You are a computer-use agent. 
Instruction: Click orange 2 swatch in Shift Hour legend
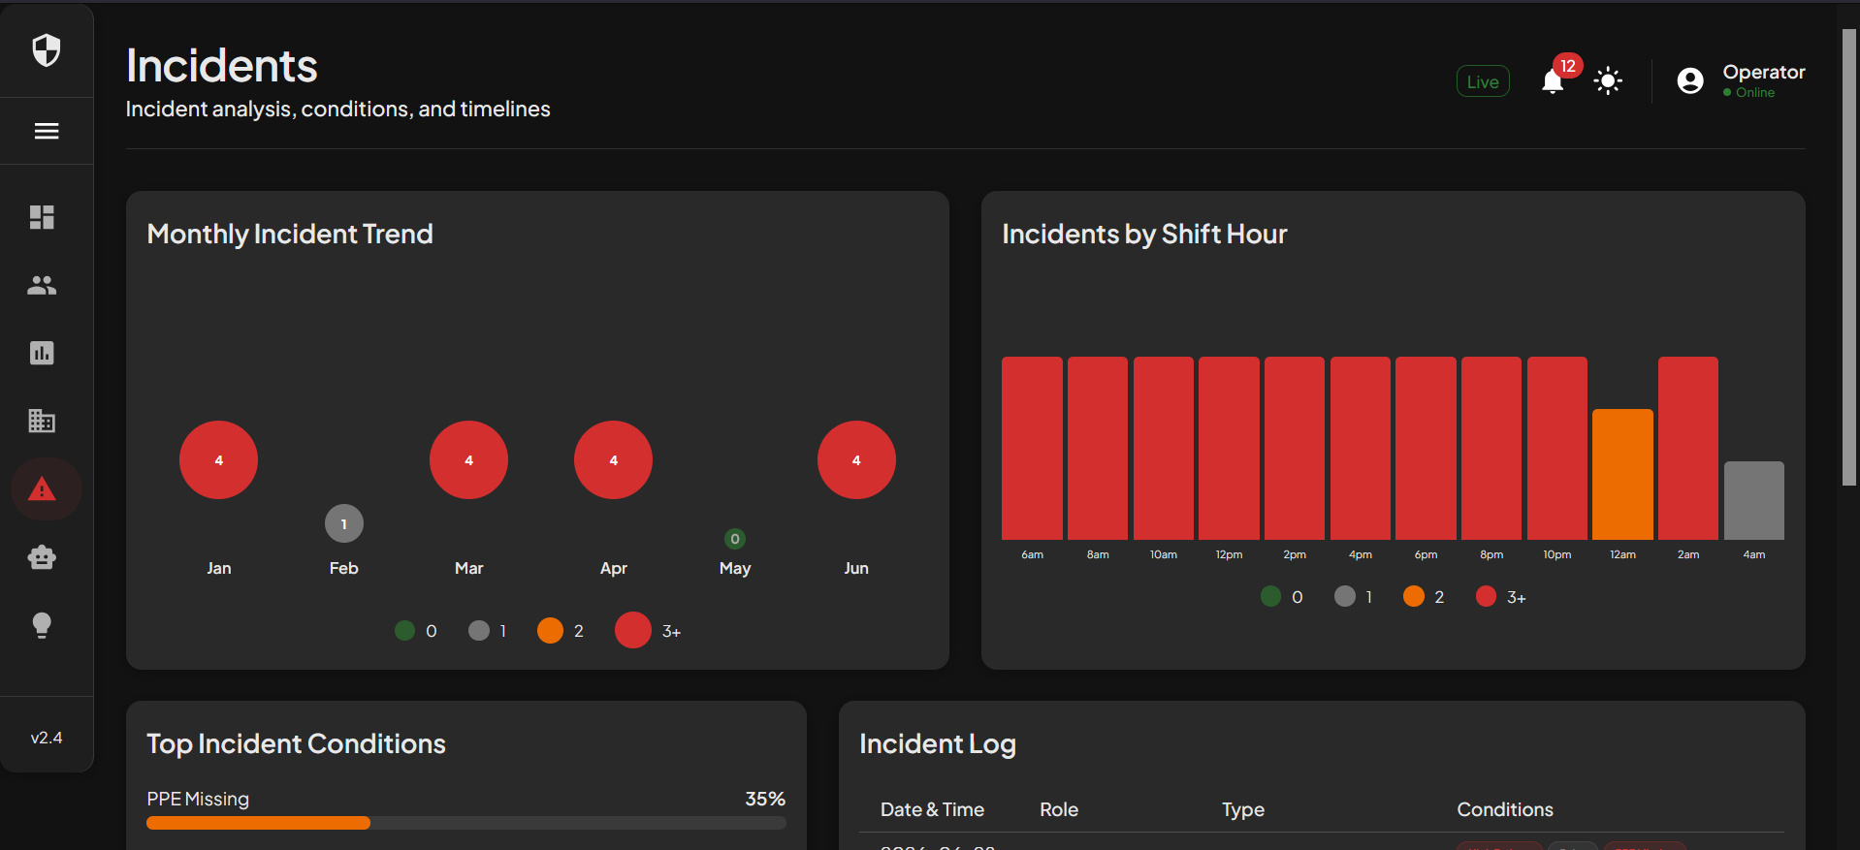coord(1414,596)
